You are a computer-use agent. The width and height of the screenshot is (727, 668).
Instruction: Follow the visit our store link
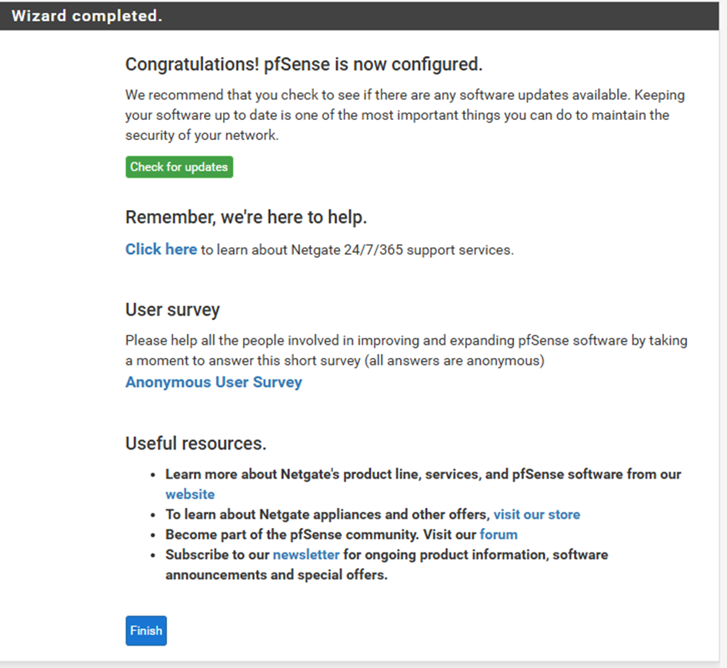(536, 514)
